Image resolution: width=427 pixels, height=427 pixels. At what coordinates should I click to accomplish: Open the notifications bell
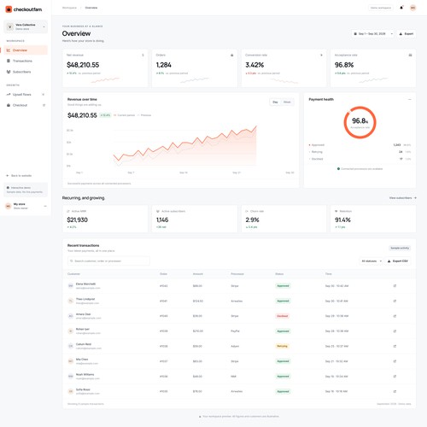click(401, 8)
